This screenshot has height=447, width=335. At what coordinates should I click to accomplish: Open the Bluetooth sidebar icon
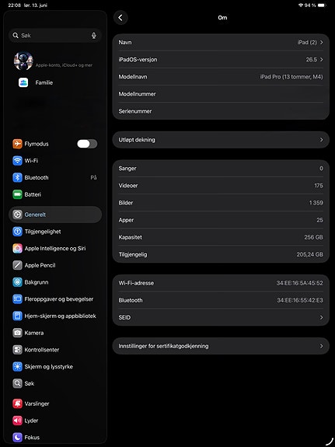[17, 177]
